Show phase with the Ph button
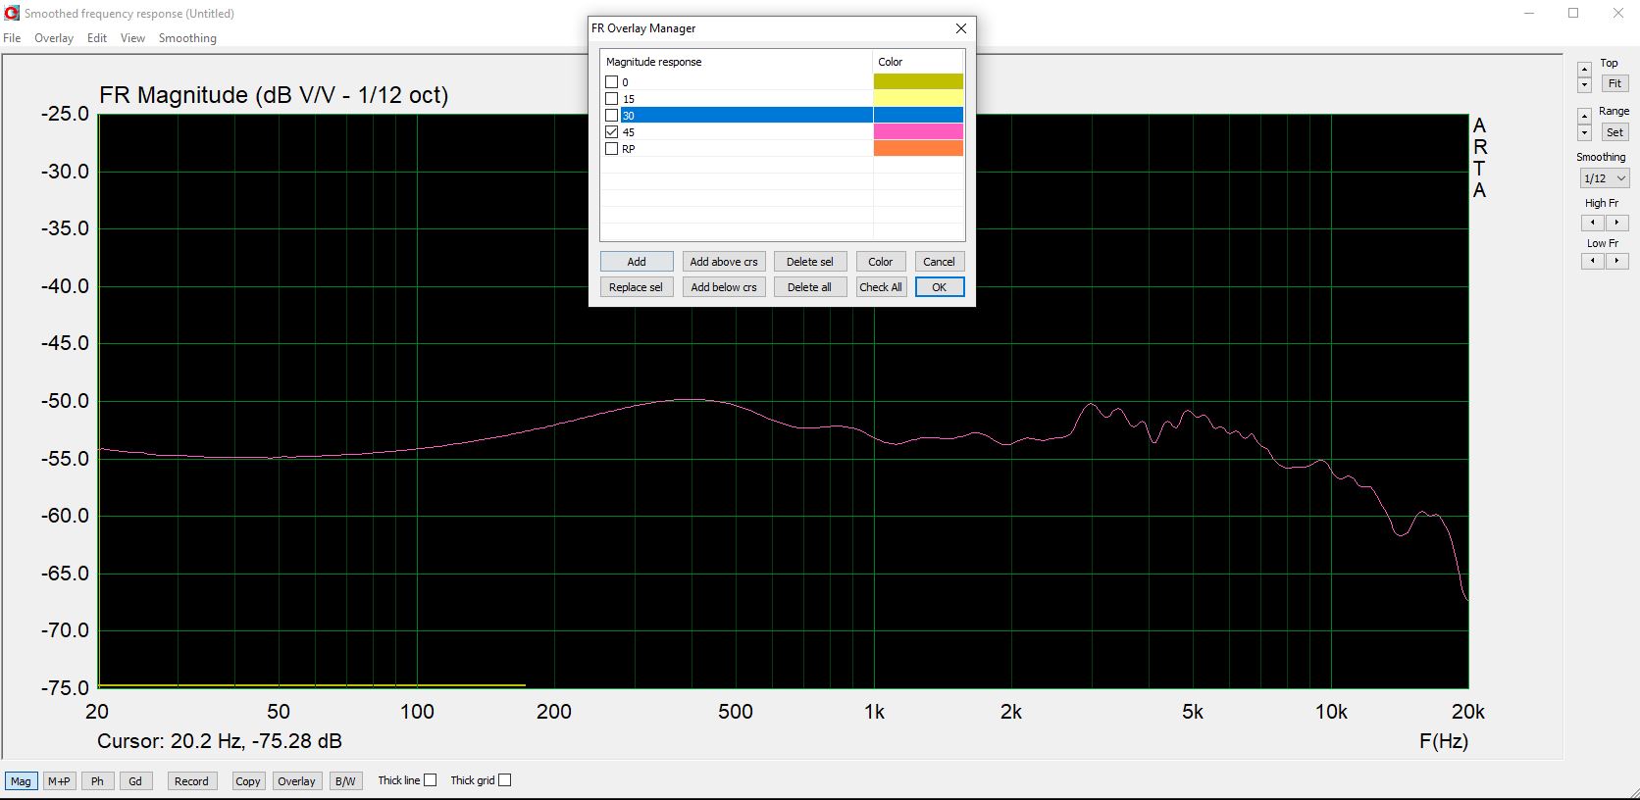1640x800 pixels. [97, 781]
